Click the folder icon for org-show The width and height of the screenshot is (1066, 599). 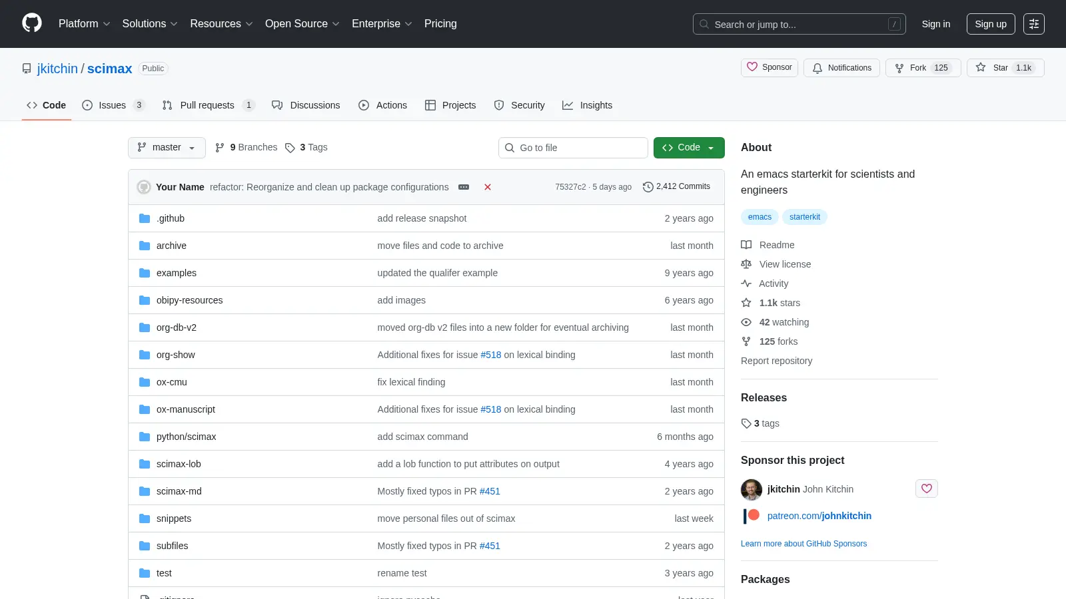point(145,355)
